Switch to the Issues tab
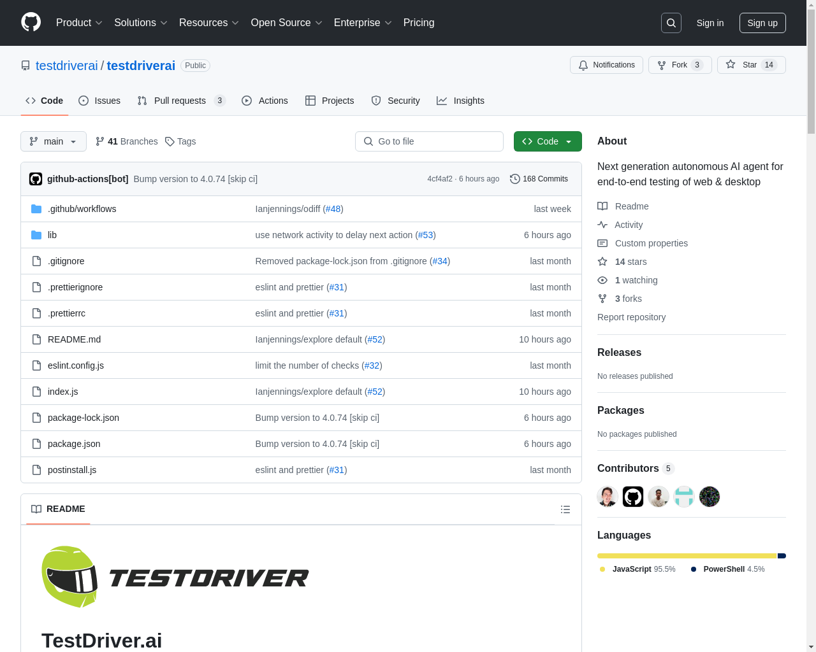Viewport: 816px width, 652px height. tap(99, 101)
